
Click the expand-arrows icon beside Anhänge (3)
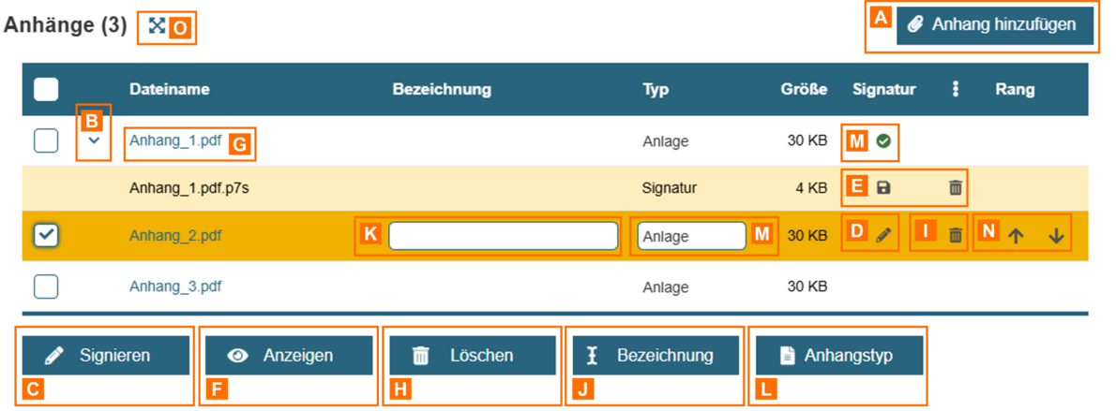tap(157, 26)
